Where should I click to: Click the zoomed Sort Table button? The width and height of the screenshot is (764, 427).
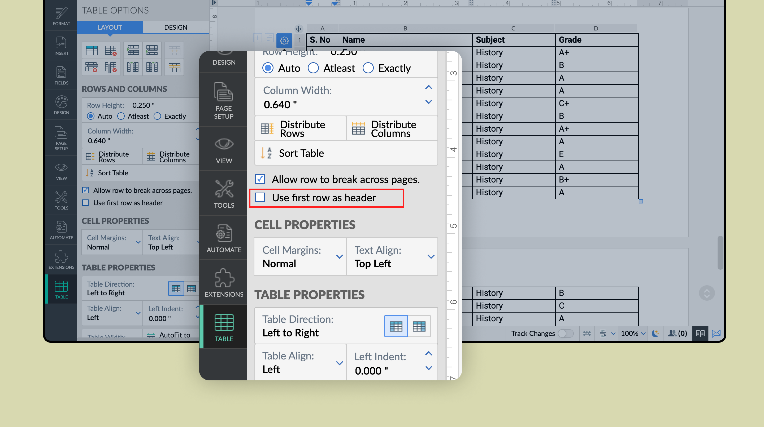(x=301, y=153)
